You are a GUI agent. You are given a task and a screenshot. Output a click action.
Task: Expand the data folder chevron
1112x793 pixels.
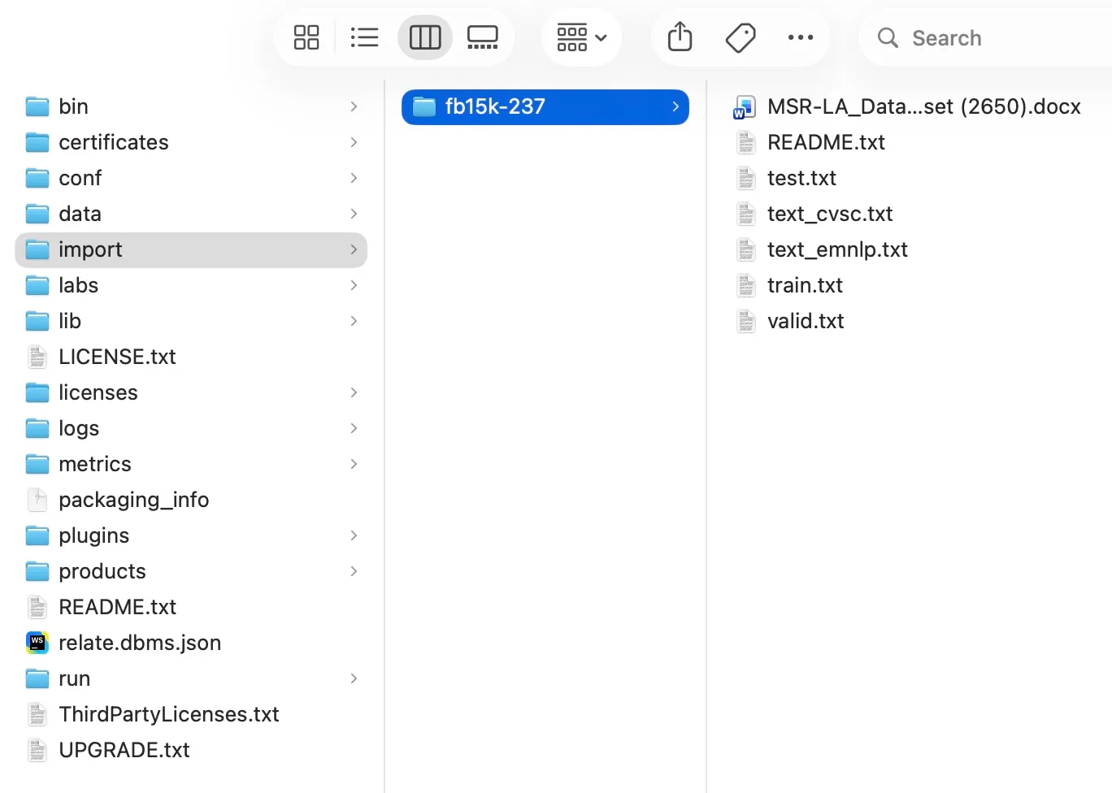[354, 214]
